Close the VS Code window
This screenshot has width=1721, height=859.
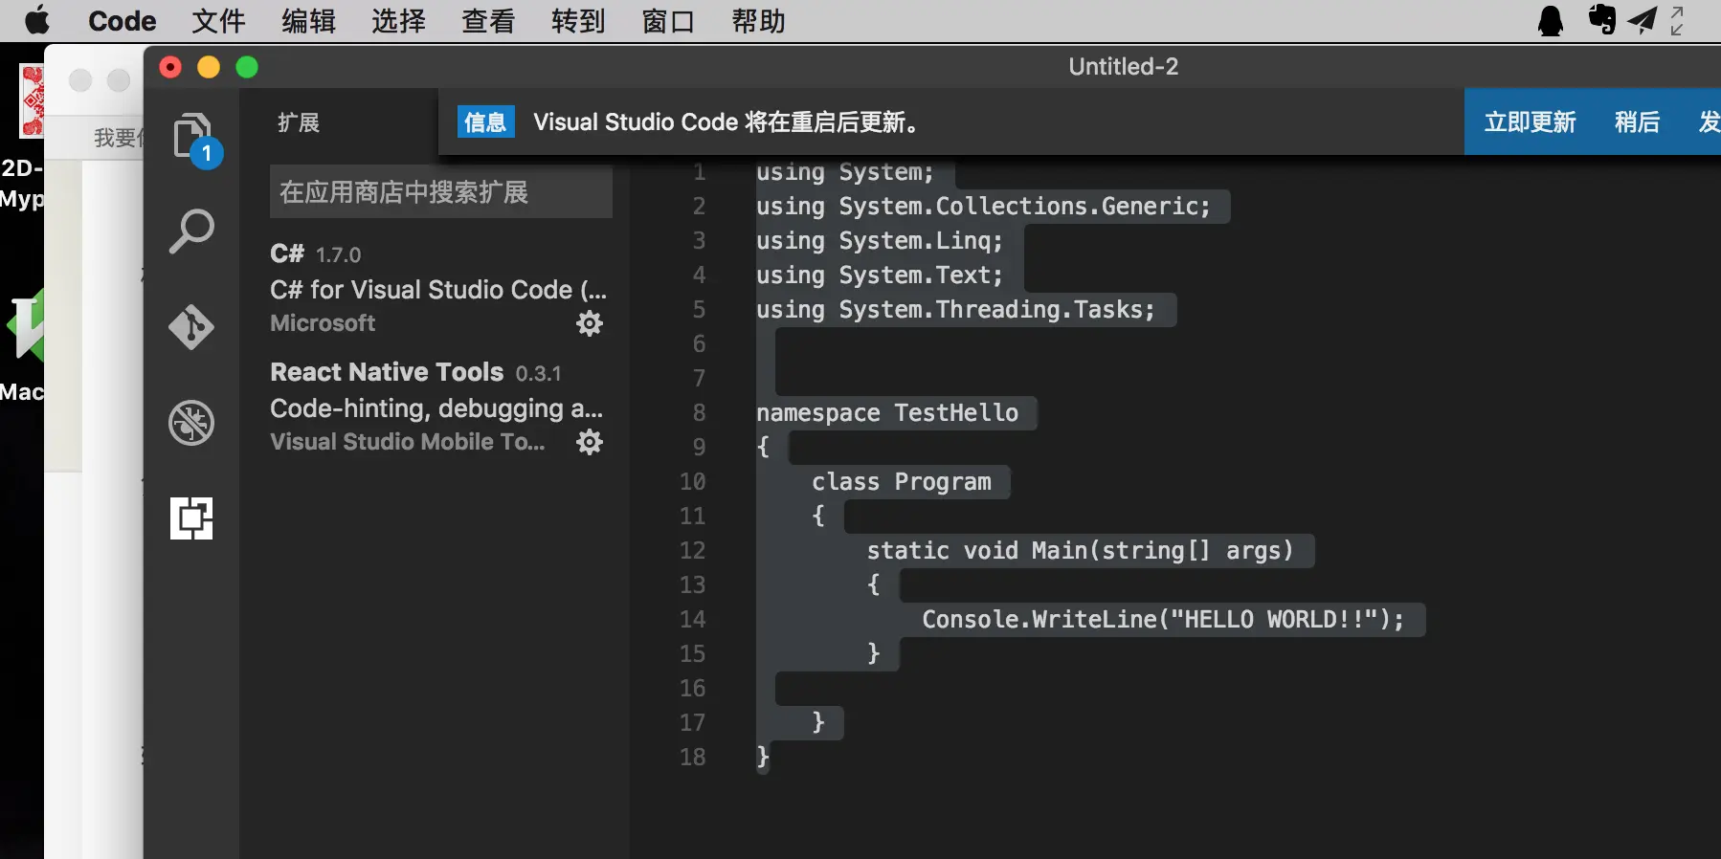point(170,67)
